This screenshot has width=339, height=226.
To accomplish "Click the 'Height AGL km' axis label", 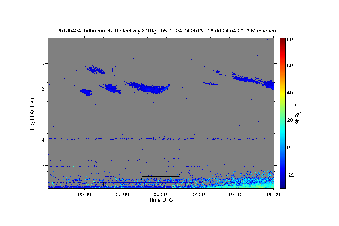I will tap(32, 113).
